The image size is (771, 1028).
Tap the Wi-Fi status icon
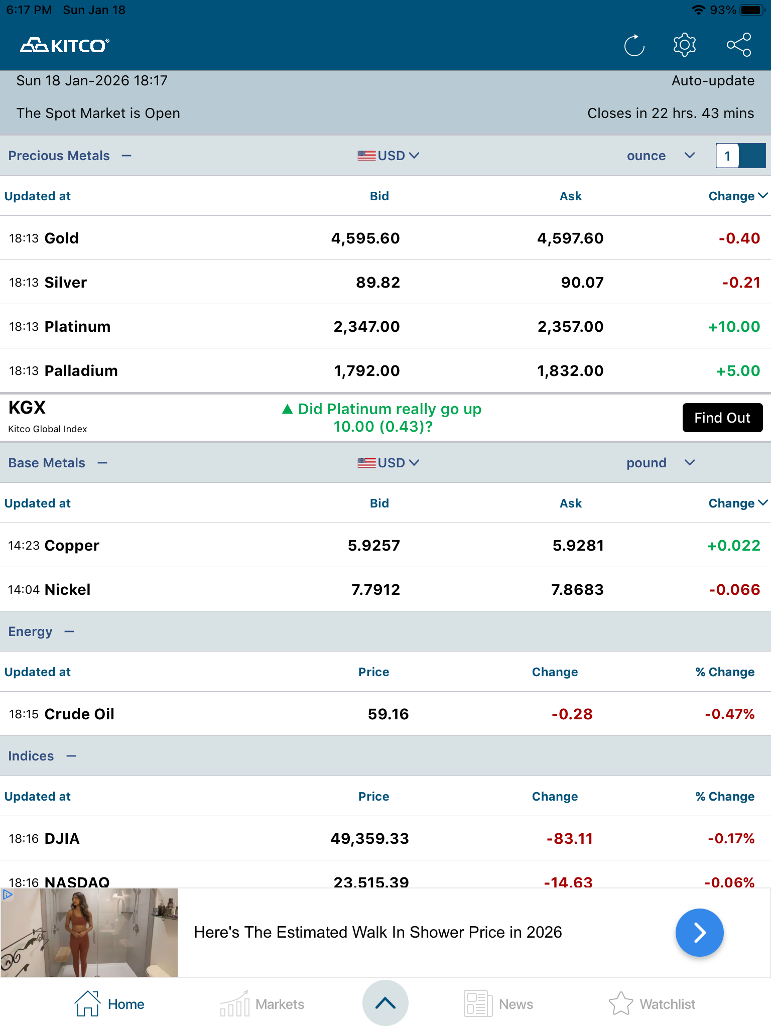coord(698,10)
